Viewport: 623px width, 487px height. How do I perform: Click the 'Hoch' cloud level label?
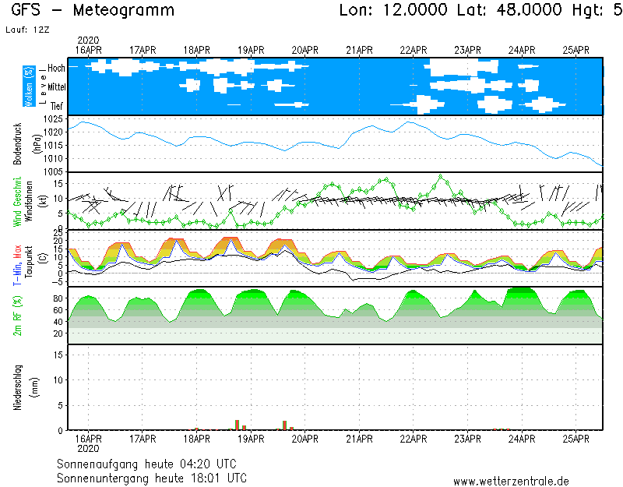(x=56, y=68)
